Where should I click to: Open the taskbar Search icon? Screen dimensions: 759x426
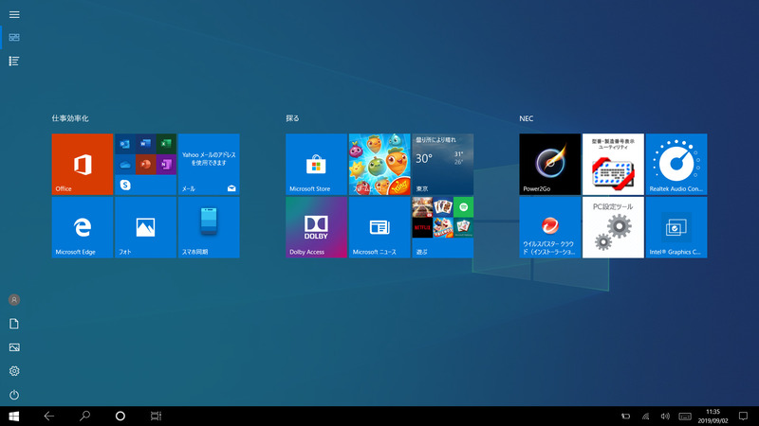(84, 417)
